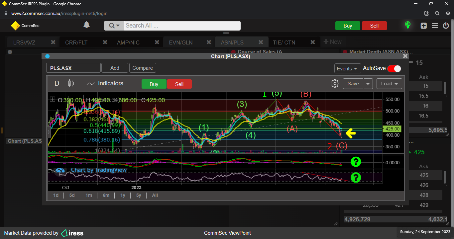Screen dimensions: 454x239
Task: Switch to the CRR/FLT tab
Action: [76, 42]
